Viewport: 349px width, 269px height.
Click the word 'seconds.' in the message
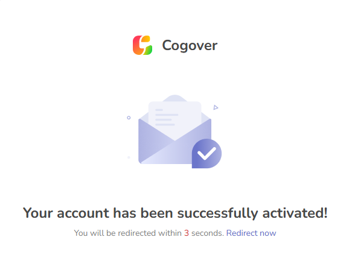[208, 233]
